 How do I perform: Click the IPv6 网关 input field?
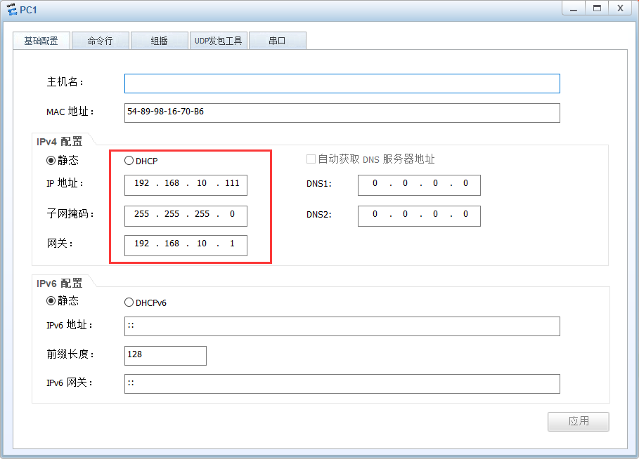point(342,384)
